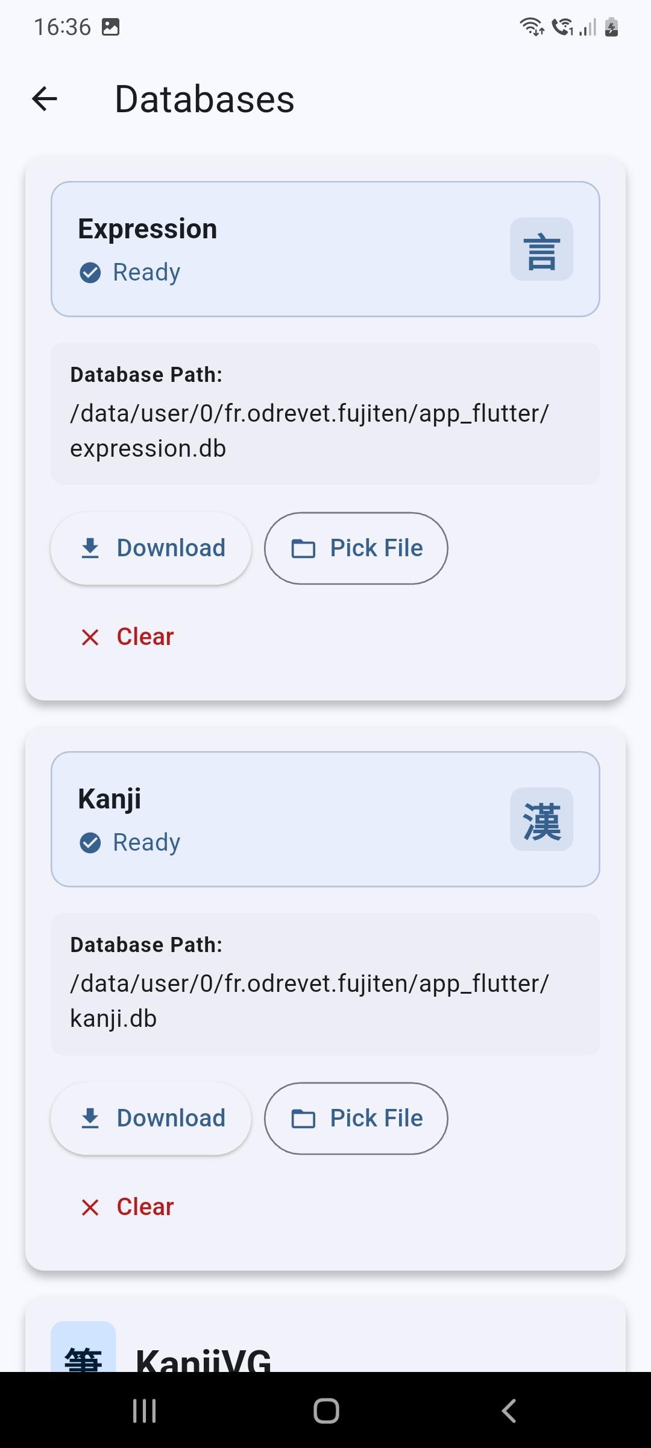Clear the Expression database
Screen dimensions: 651x1448
pos(128,637)
